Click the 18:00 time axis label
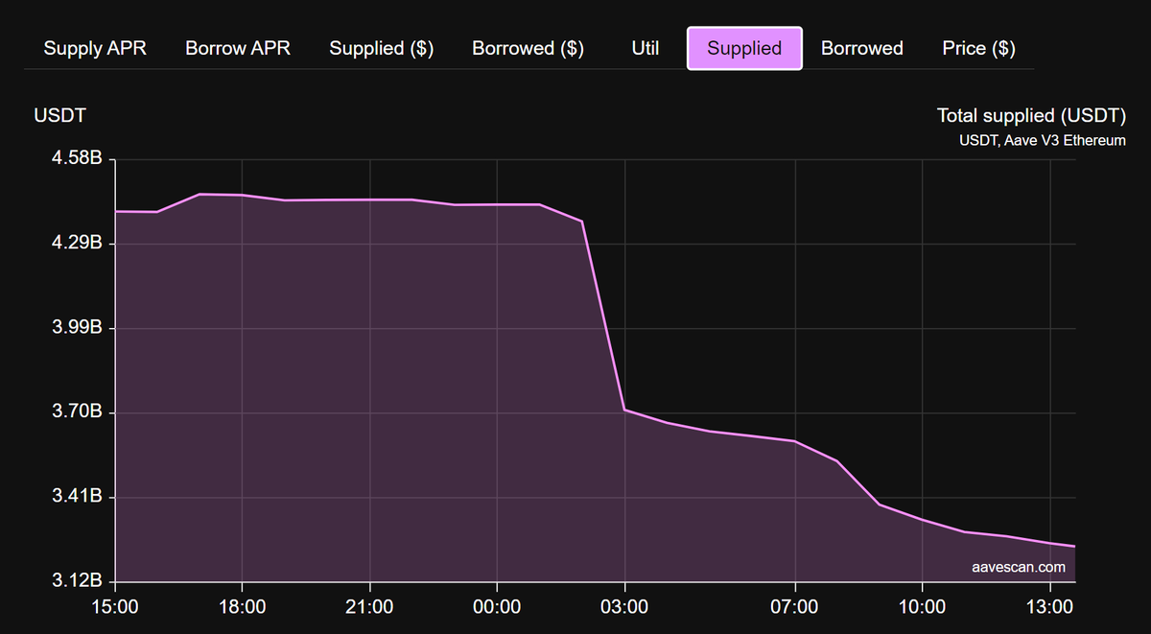 [x=242, y=606]
